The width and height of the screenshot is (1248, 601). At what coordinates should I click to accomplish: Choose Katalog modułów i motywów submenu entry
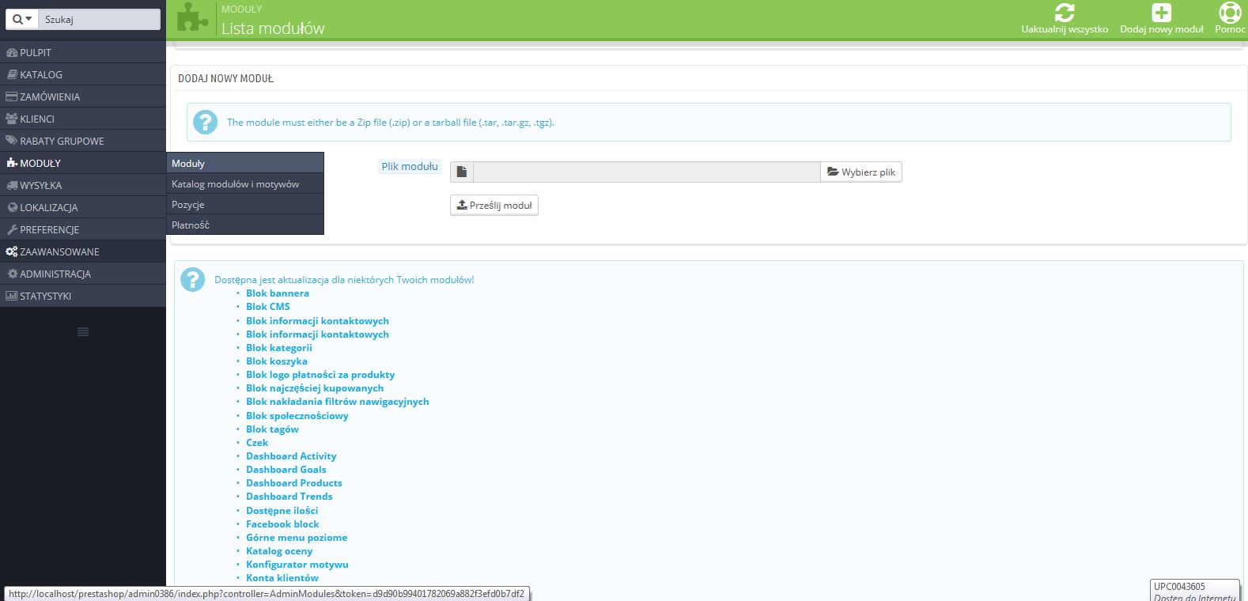(x=245, y=183)
